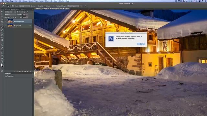Select the Background copy layer thumbnail
This screenshot has height=116, width=207.
click(x=10, y=21)
